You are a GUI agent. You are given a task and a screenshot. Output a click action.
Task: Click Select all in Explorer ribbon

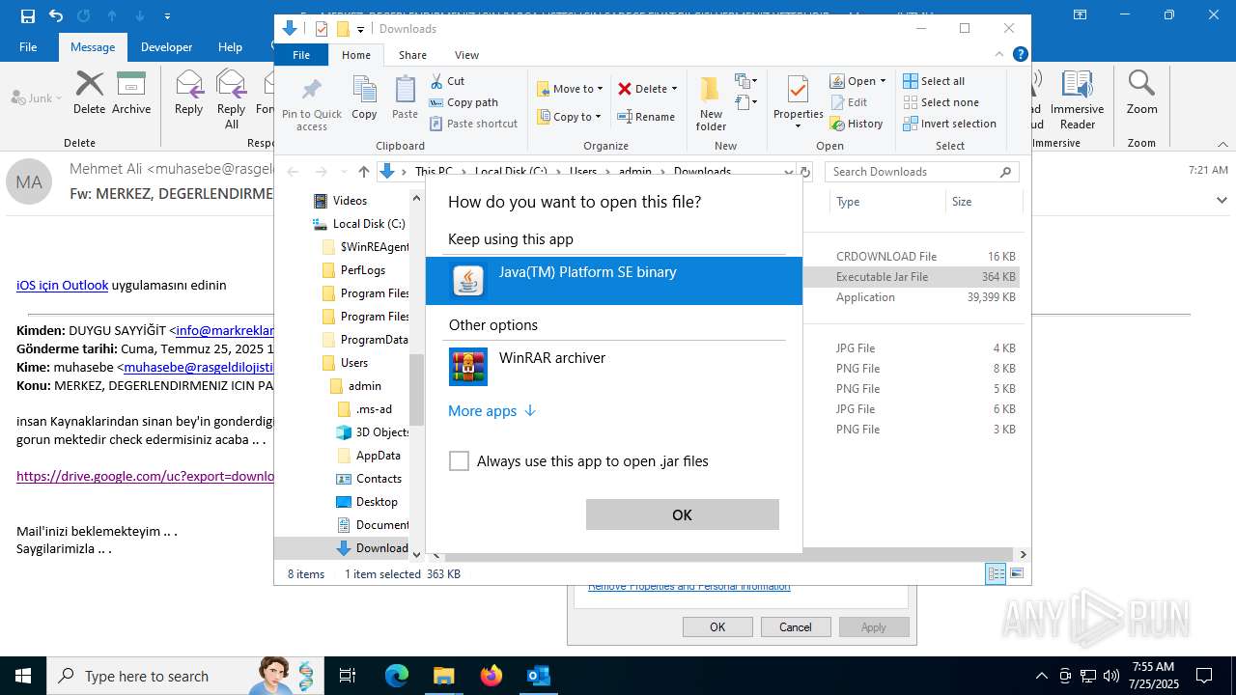pos(934,81)
